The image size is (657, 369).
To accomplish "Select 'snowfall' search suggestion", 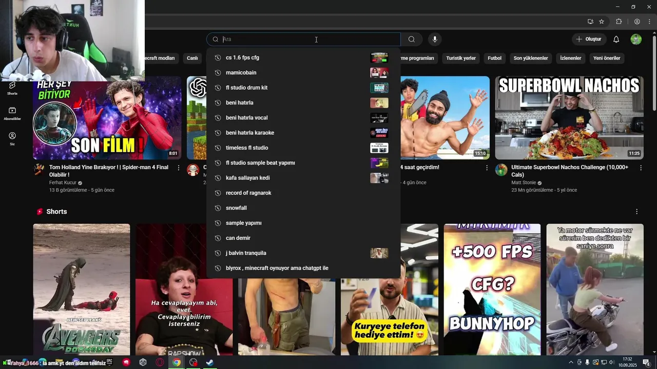I will pyautogui.click(x=303, y=208).
